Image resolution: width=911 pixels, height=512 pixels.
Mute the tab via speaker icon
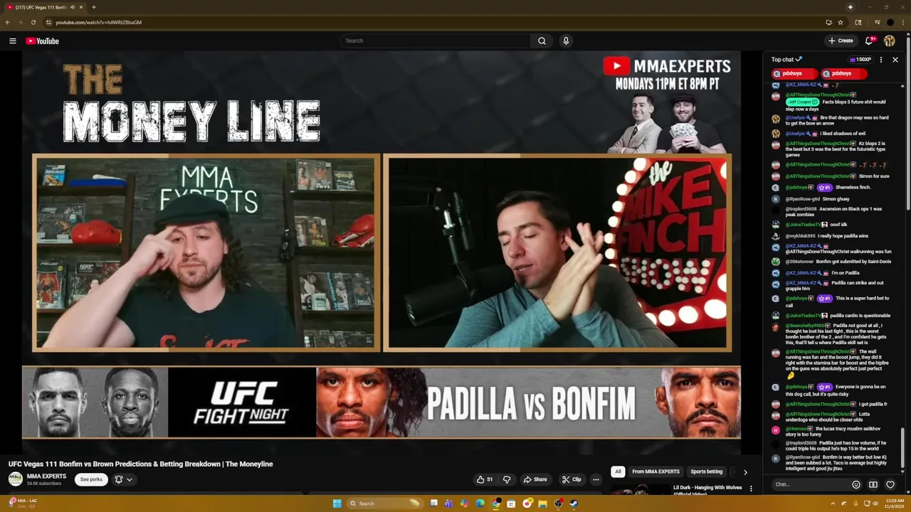tap(73, 7)
